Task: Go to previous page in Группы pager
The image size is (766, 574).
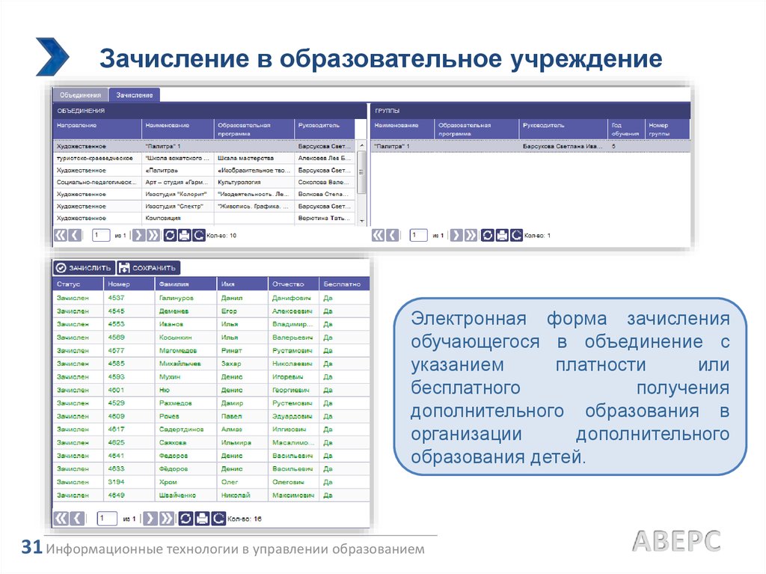Action: pos(393,235)
